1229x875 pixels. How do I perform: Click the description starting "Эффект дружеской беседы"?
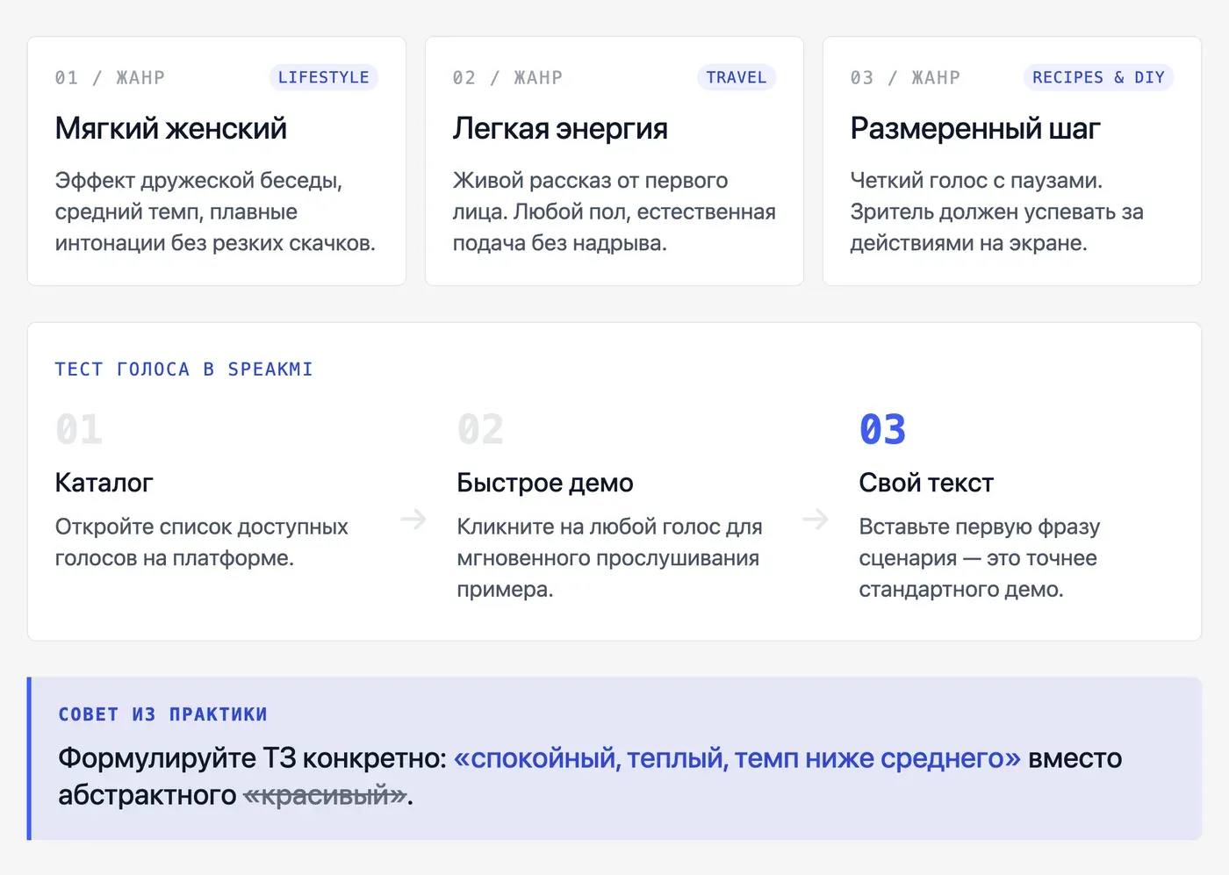[x=215, y=212]
